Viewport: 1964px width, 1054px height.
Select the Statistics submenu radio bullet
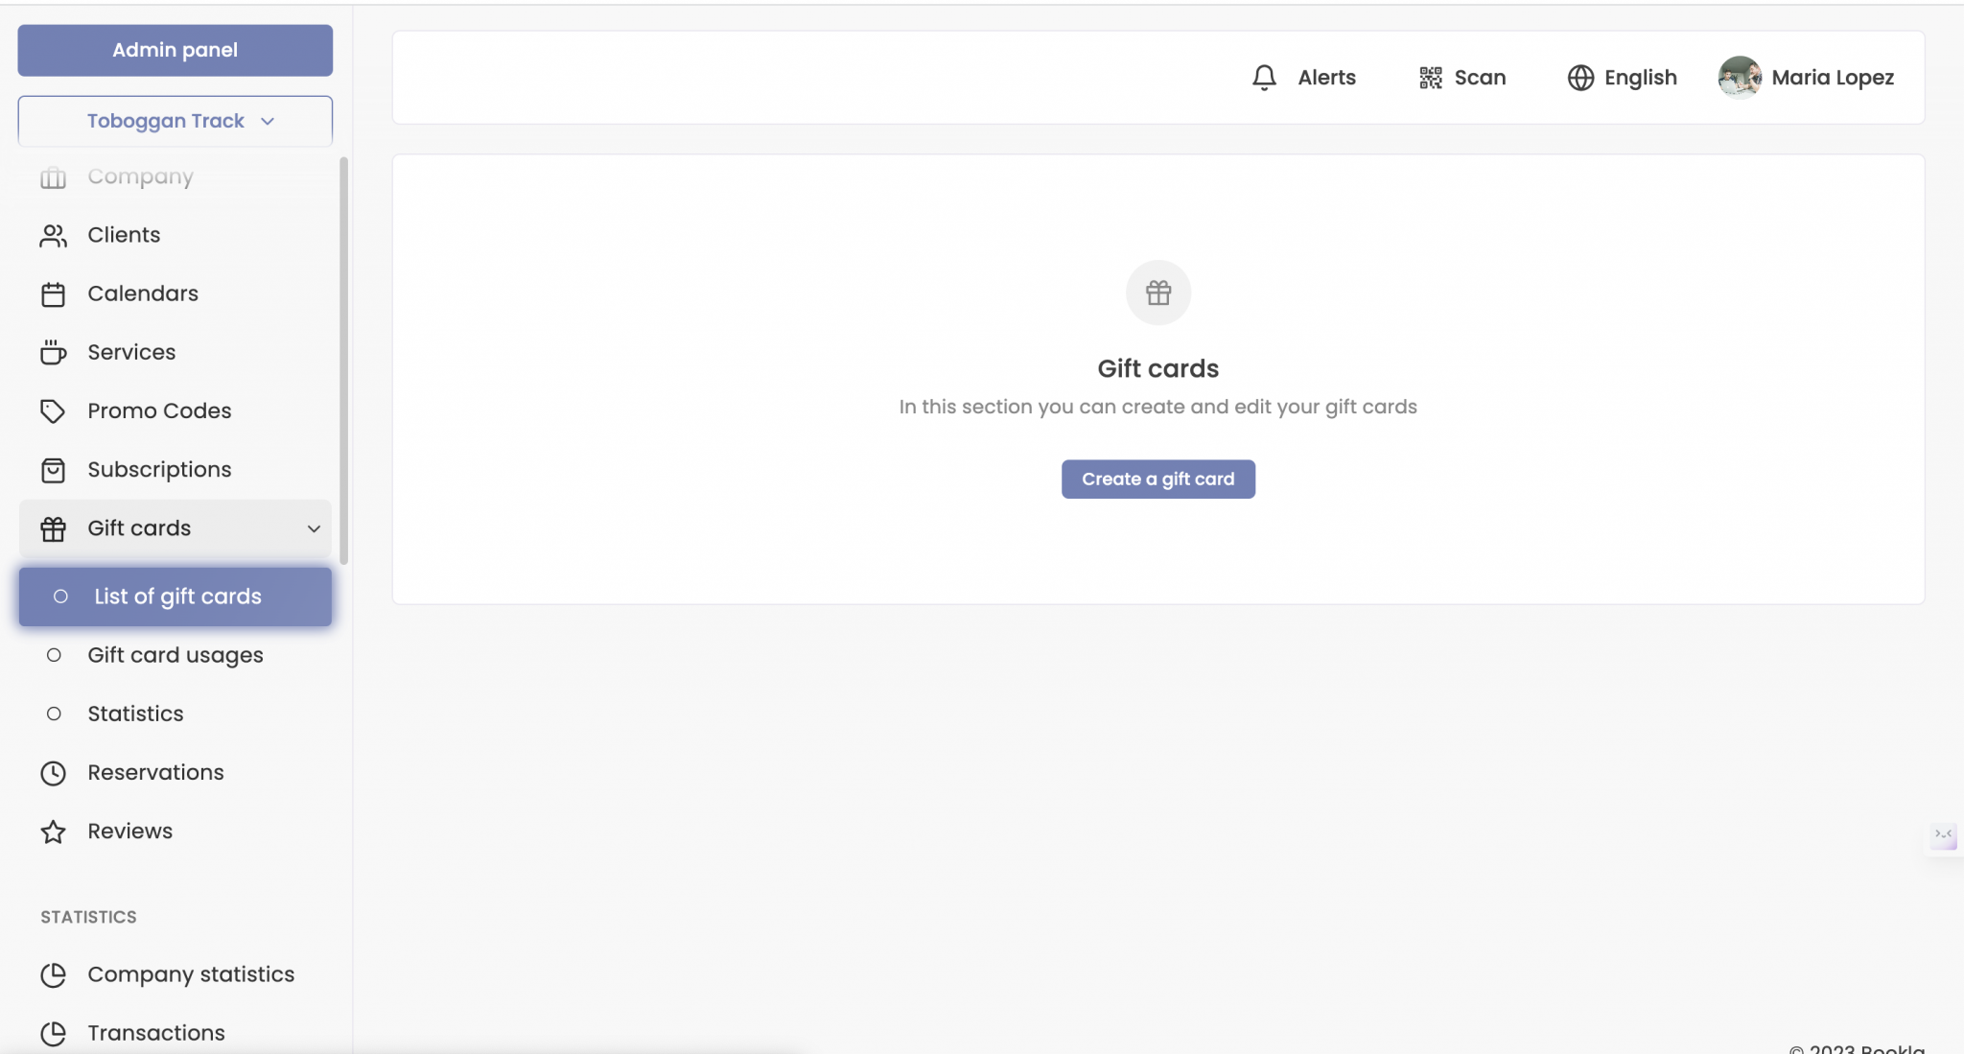click(x=54, y=714)
